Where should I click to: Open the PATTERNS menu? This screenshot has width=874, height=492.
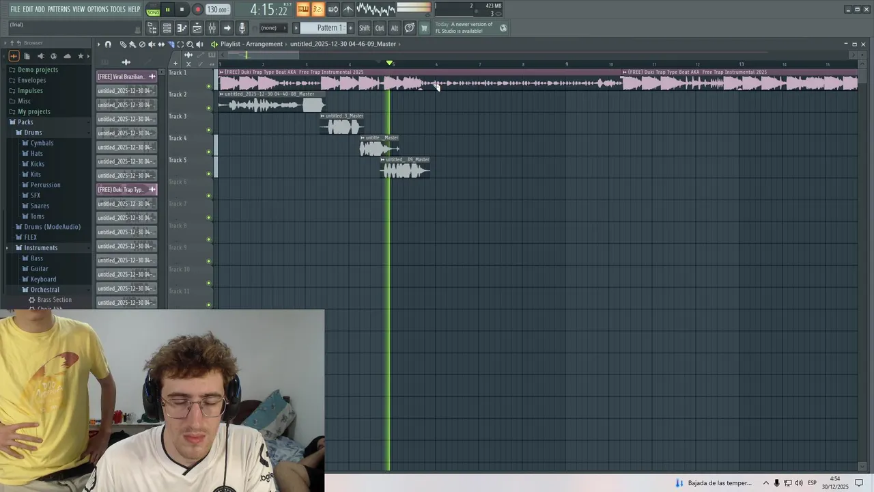(x=59, y=9)
